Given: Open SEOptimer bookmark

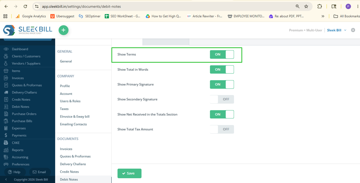Looking at the screenshot, I should coord(90,16).
